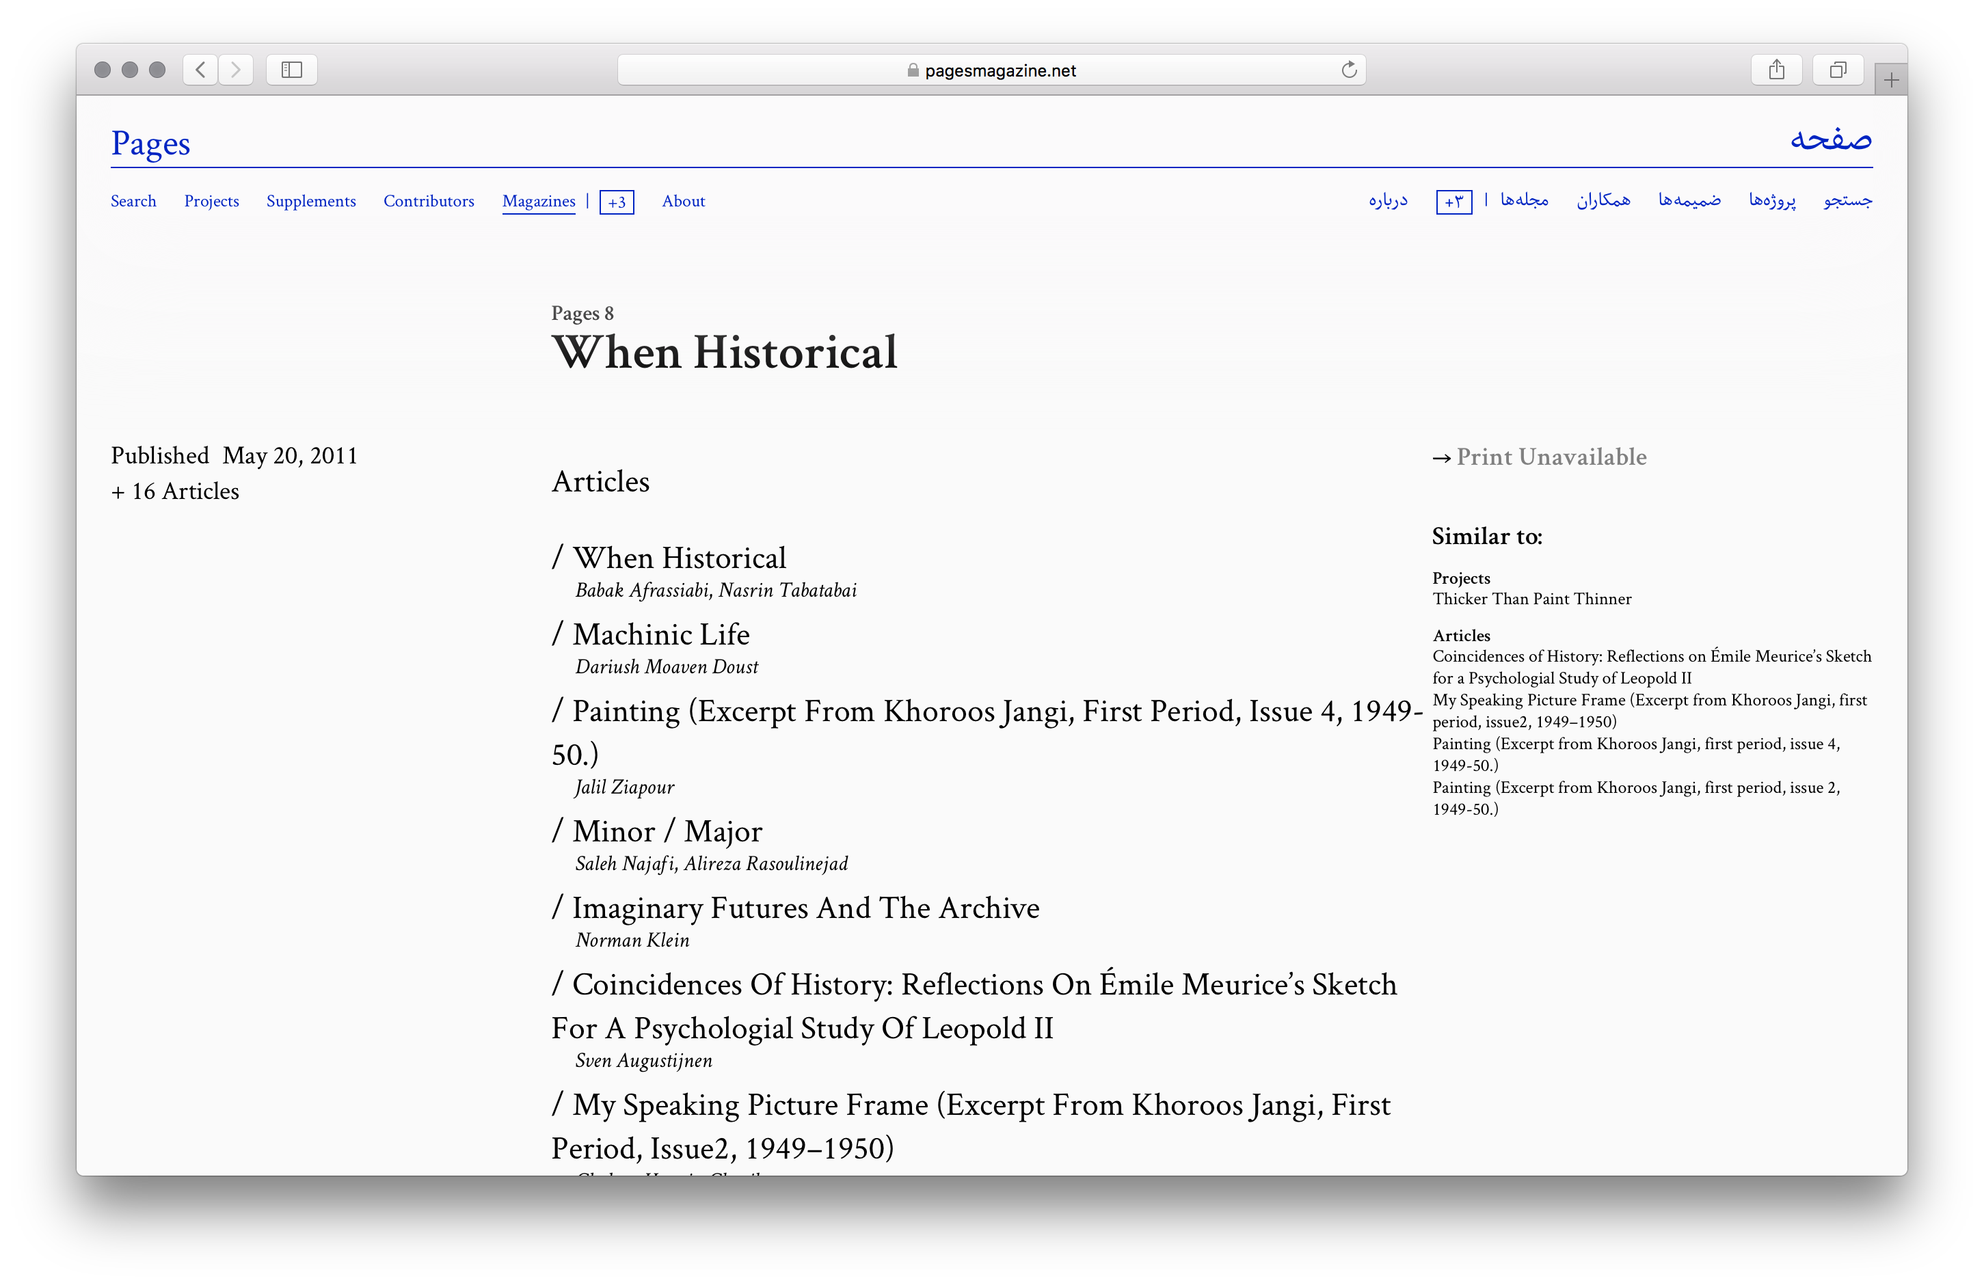Click the Search navigation link
The height and width of the screenshot is (1285, 1984).
click(x=133, y=202)
